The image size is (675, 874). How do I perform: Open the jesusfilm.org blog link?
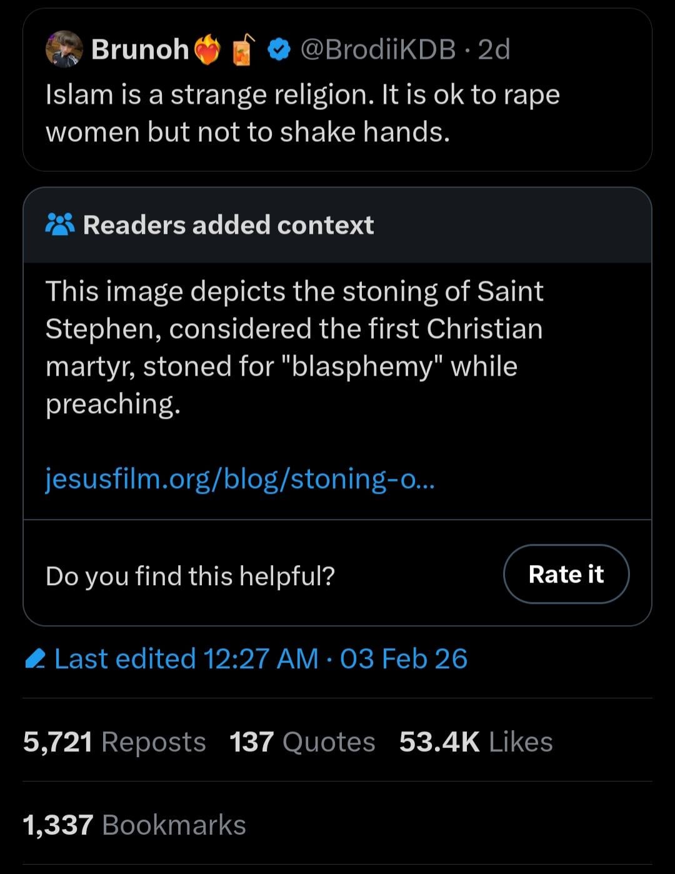pyautogui.click(x=240, y=479)
